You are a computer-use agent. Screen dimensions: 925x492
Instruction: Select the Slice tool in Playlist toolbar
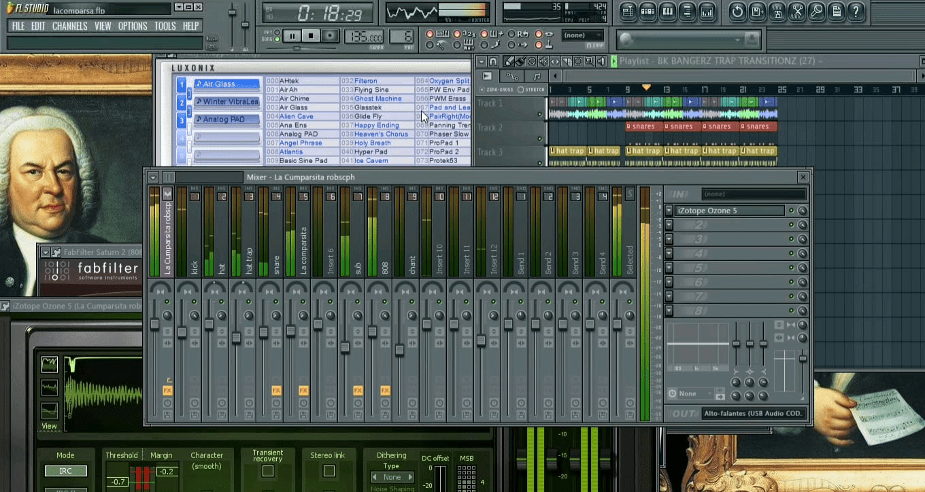point(567,61)
